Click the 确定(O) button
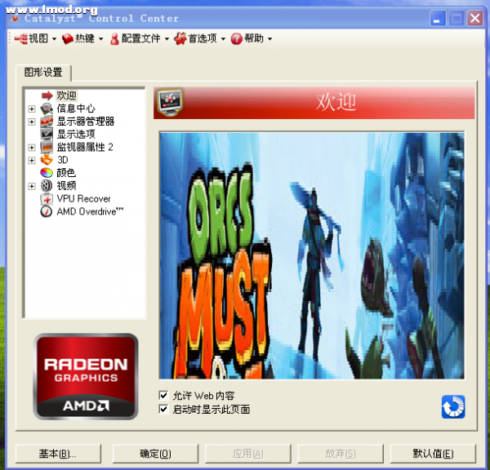 point(155,454)
